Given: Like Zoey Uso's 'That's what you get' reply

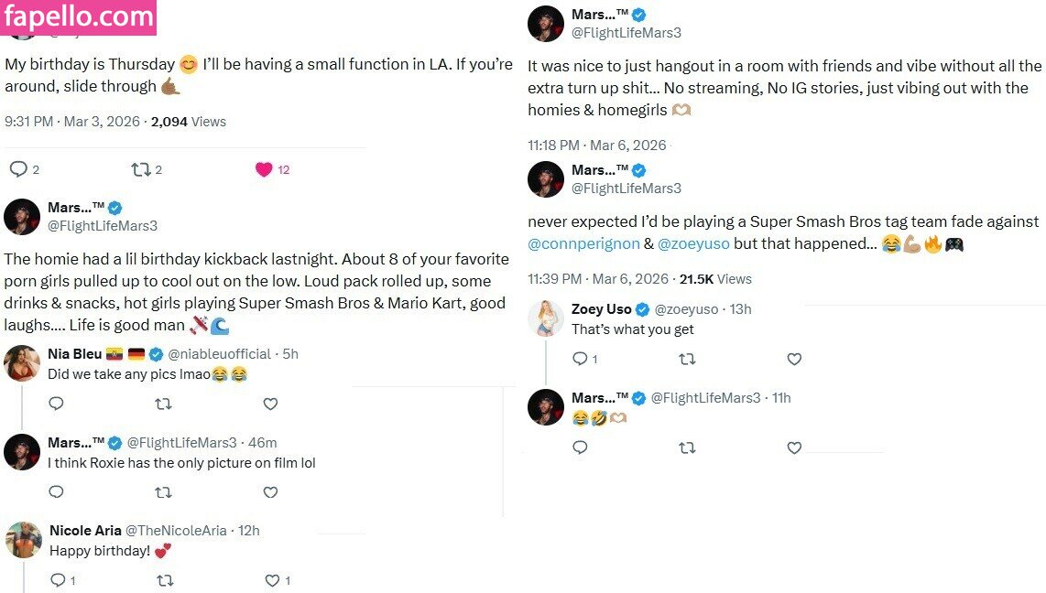Looking at the screenshot, I should click(x=794, y=360).
